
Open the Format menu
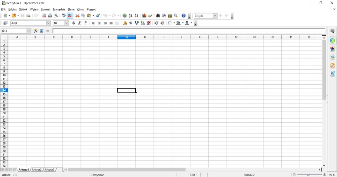click(x=45, y=9)
